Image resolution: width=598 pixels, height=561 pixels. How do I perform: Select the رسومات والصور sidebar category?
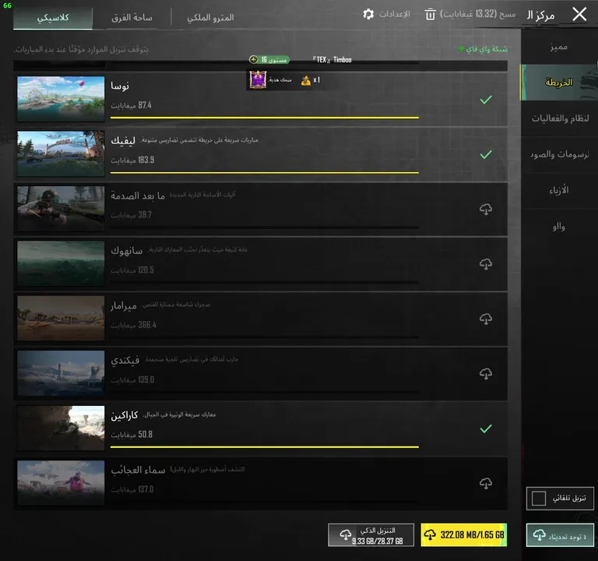[559, 154]
